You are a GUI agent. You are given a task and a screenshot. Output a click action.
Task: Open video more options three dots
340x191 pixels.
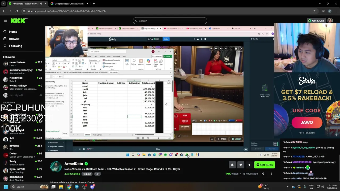pyautogui.click(x=271, y=174)
